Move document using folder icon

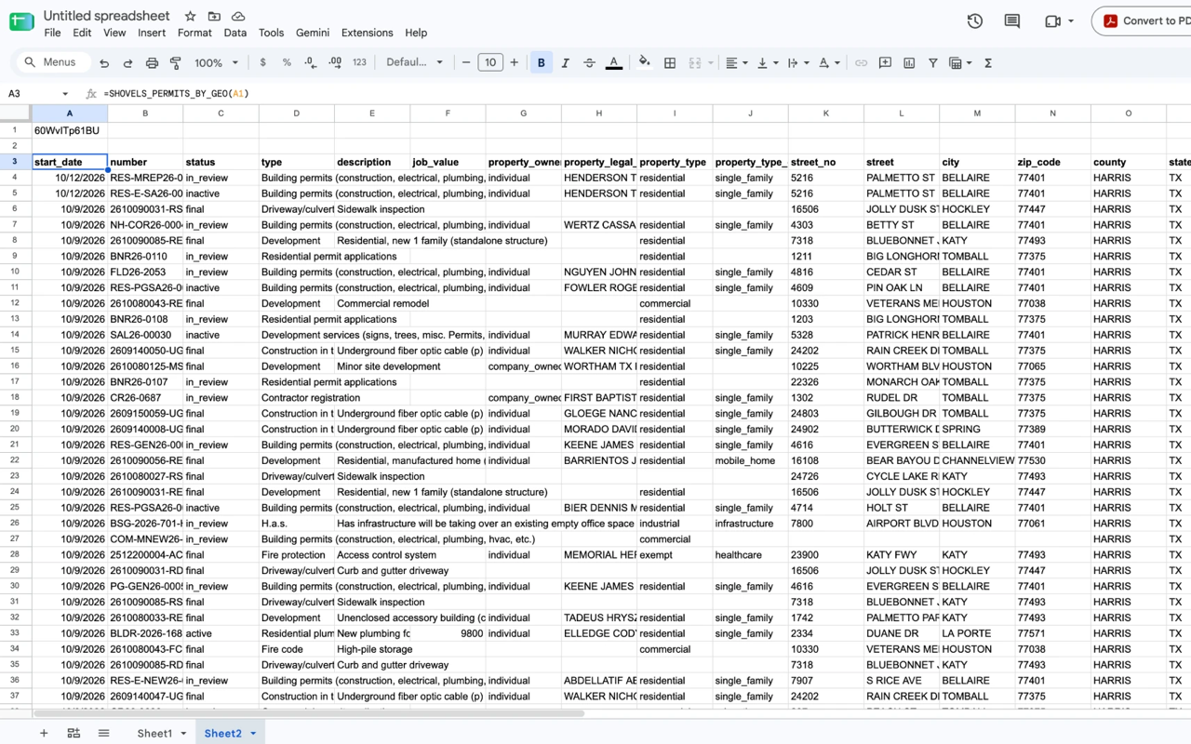pyautogui.click(x=214, y=16)
